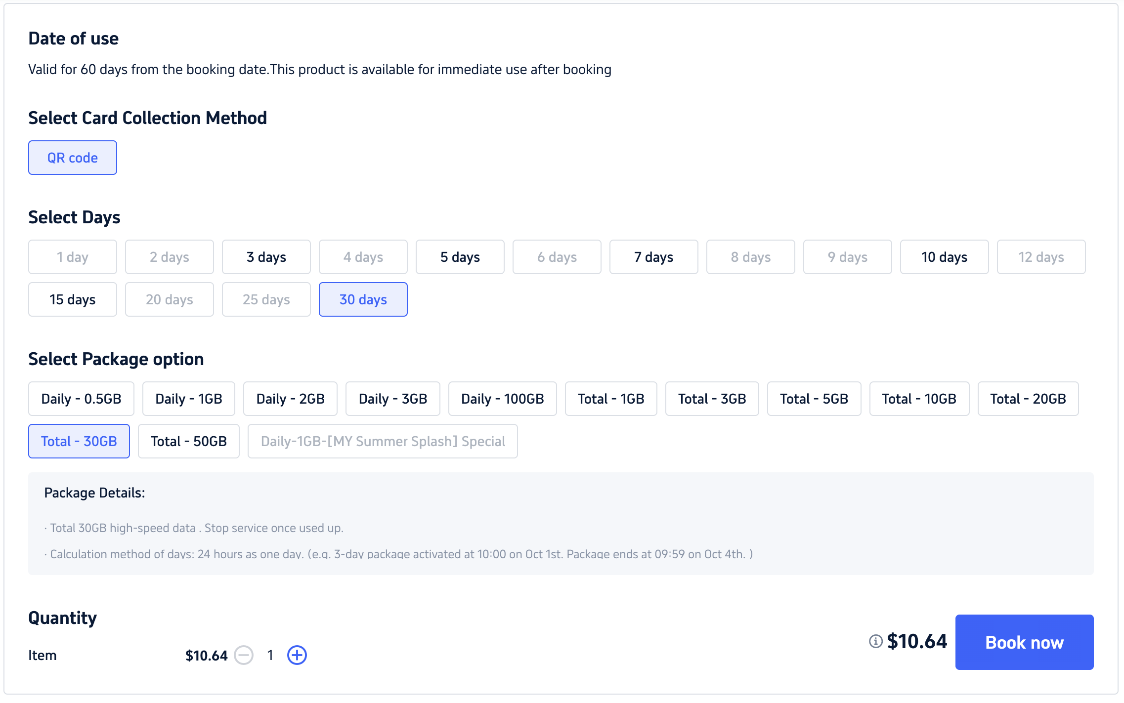Select Total - 30GB package
The width and height of the screenshot is (1124, 703).
pyautogui.click(x=79, y=441)
